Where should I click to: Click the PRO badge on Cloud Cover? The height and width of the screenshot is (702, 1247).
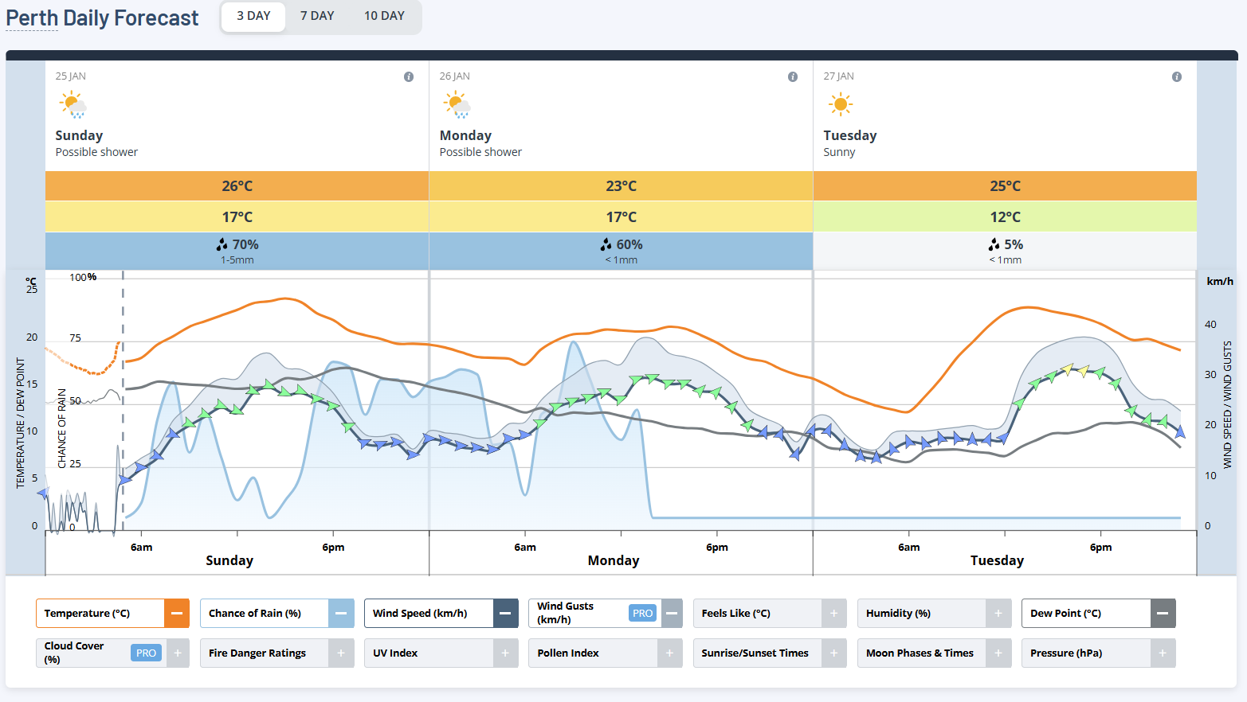[x=146, y=653]
